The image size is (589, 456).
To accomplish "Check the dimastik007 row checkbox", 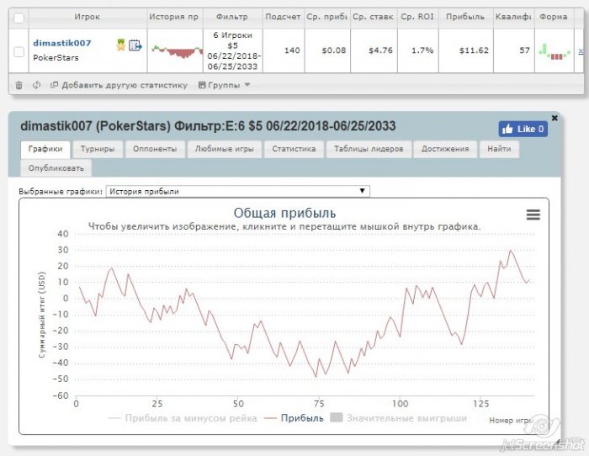I will click(19, 51).
